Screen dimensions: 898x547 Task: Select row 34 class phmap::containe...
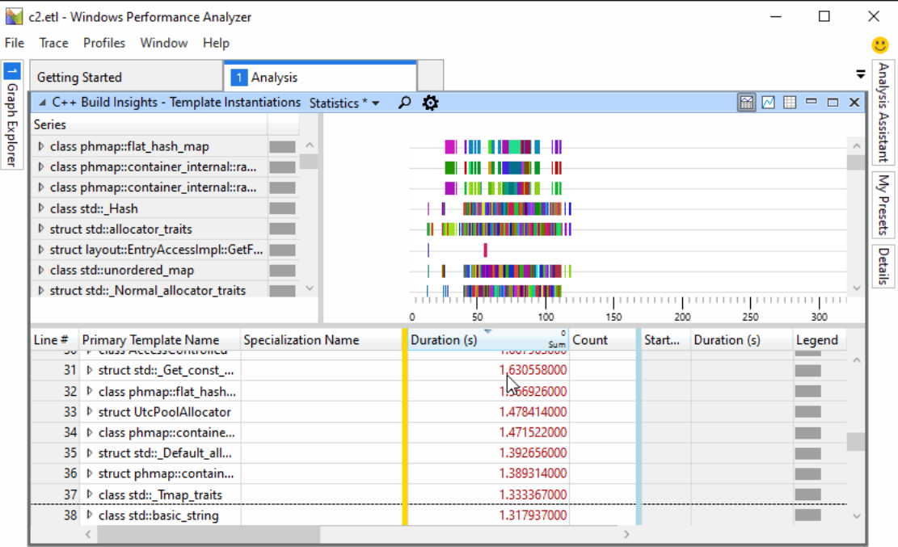[166, 432]
